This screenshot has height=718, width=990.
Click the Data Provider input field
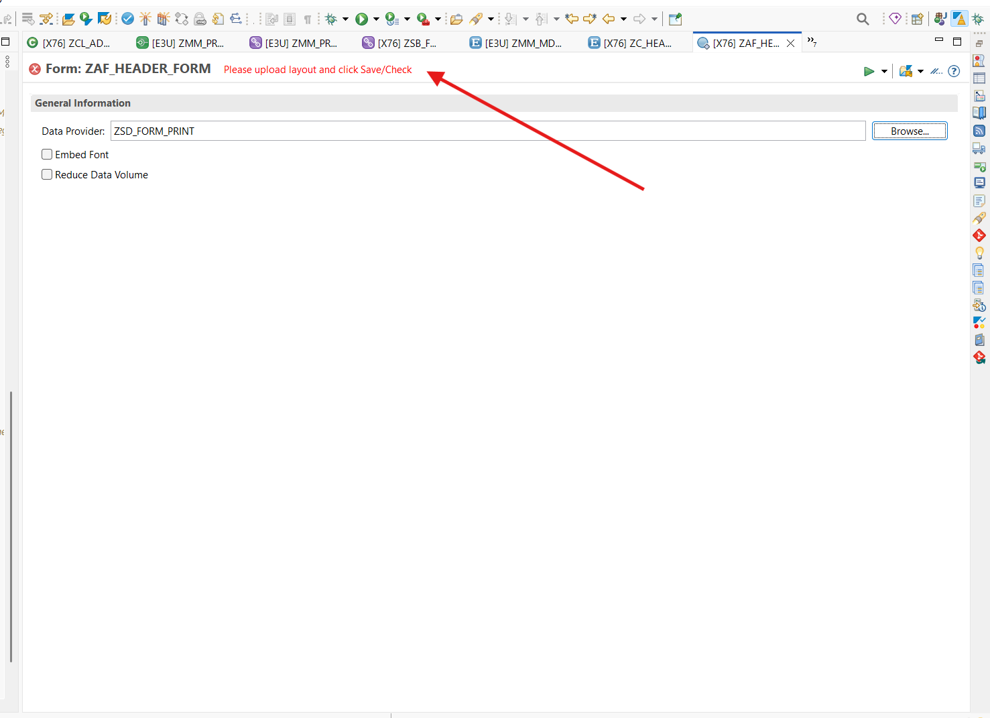488,131
